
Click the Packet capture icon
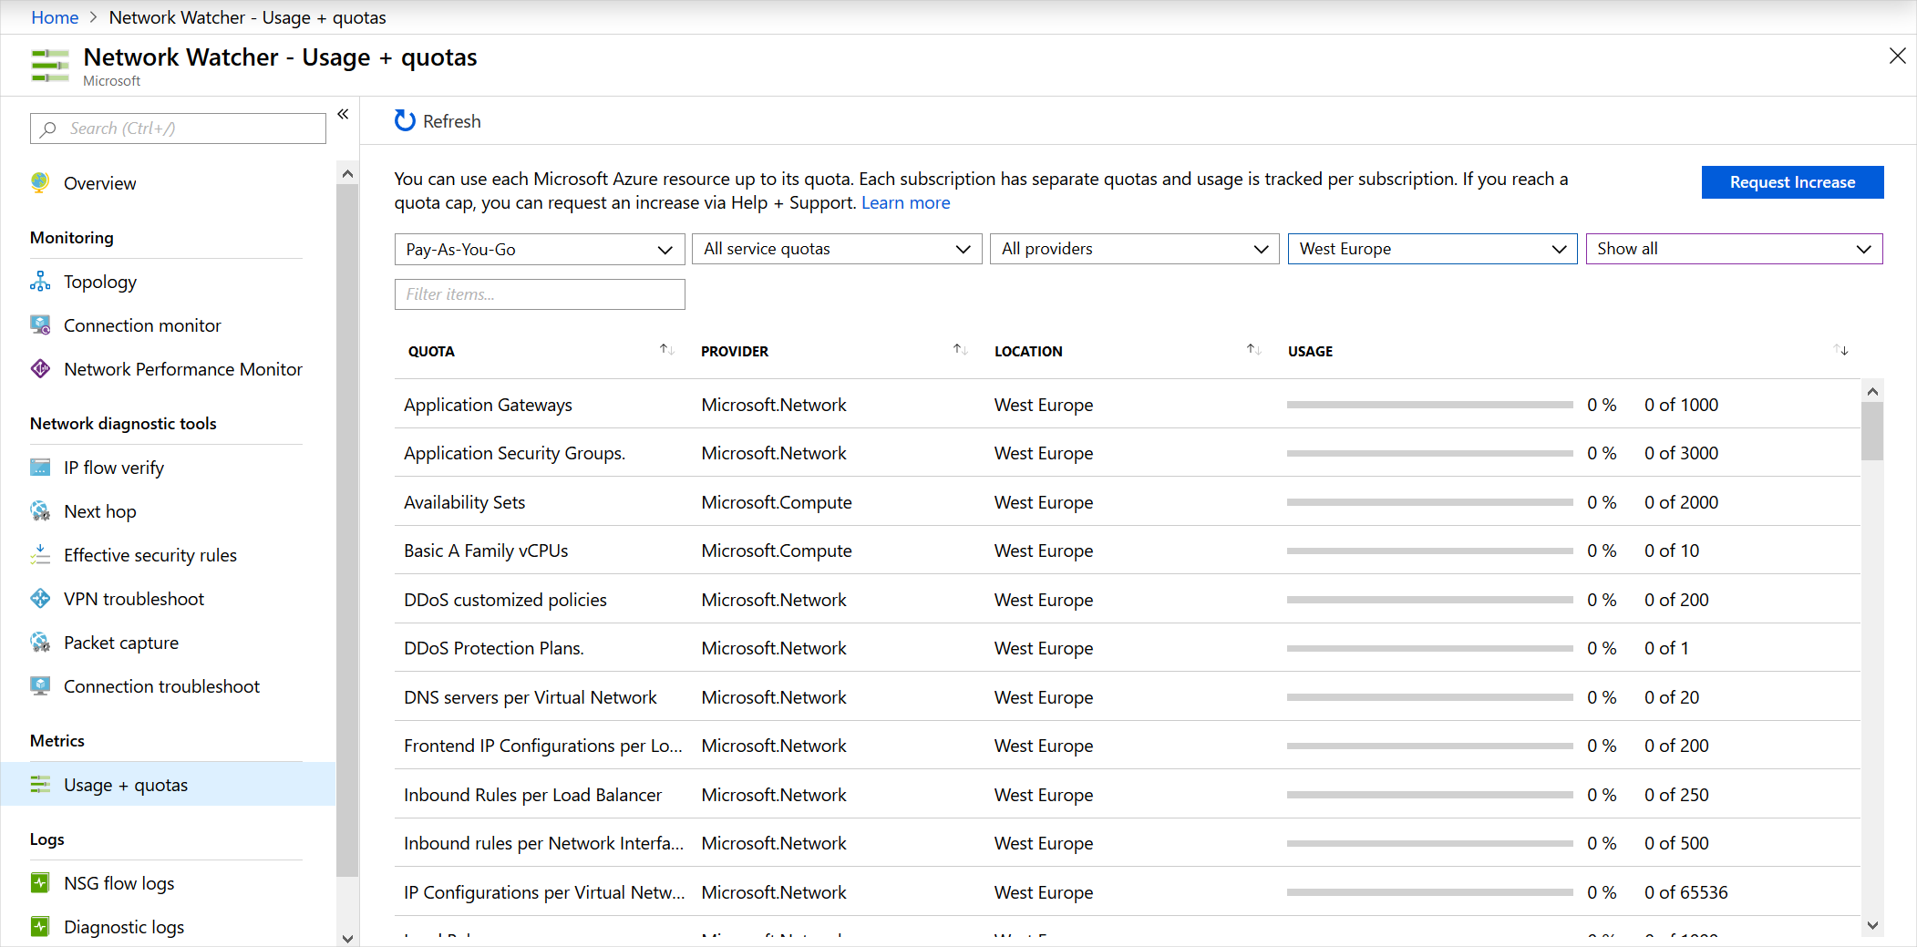coord(40,643)
